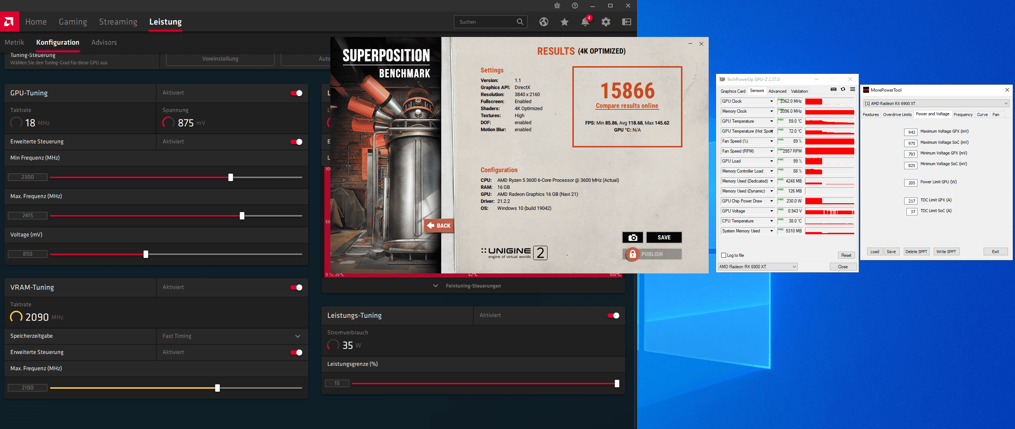This screenshot has width=1015, height=429.
Task: Minimize the Superposition results window
Action: click(690, 44)
